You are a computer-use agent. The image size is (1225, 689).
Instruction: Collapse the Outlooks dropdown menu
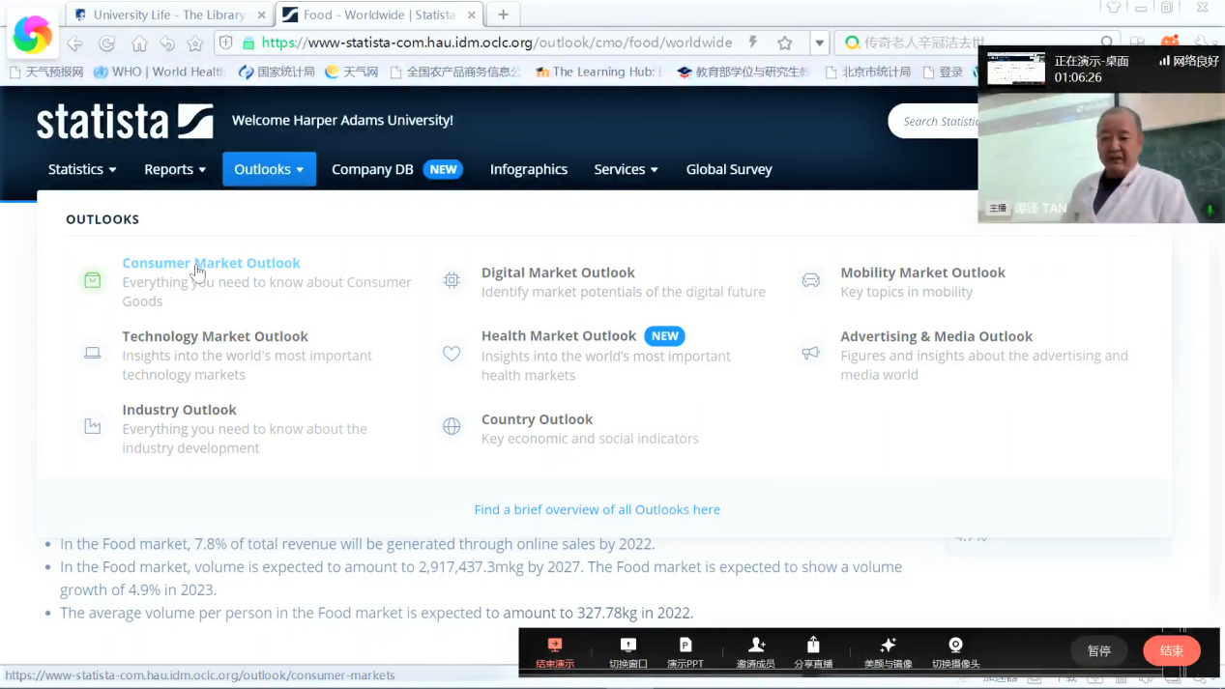click(x=269, y=169)
